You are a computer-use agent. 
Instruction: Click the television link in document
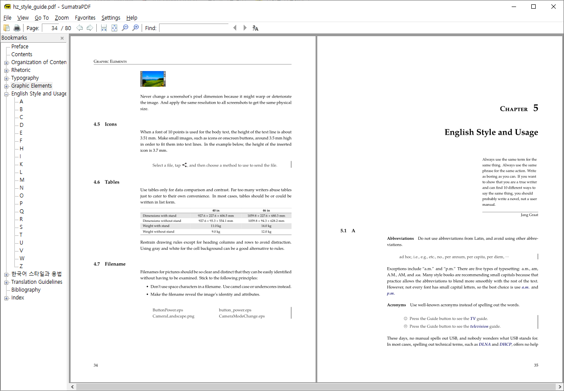click(479, 326)
